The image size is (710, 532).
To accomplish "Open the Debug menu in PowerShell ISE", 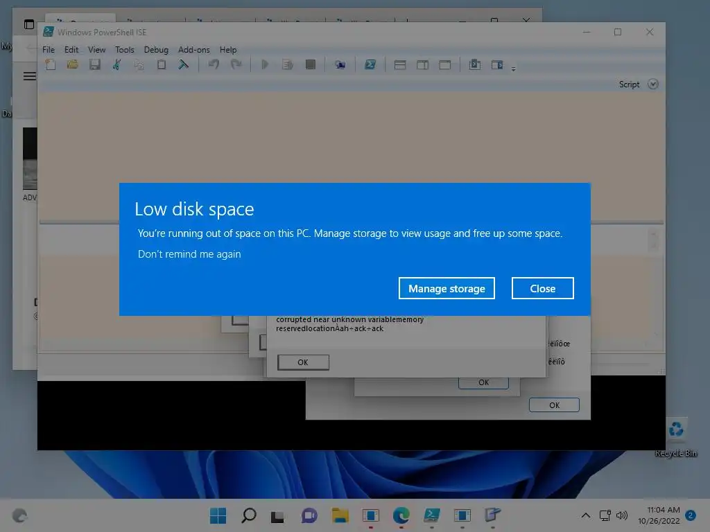I will tap(156, 50).
